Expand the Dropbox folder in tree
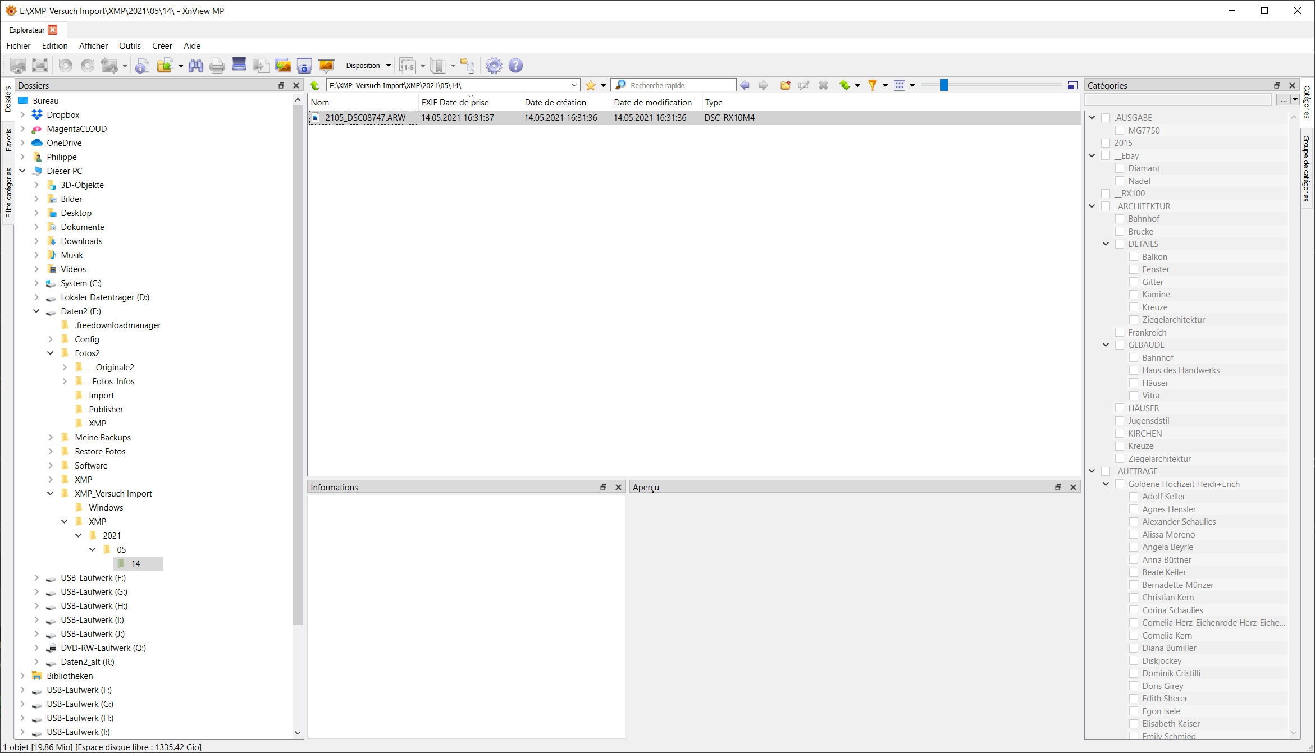Screen dimensions: 1315x753 (x=22, y=115)
